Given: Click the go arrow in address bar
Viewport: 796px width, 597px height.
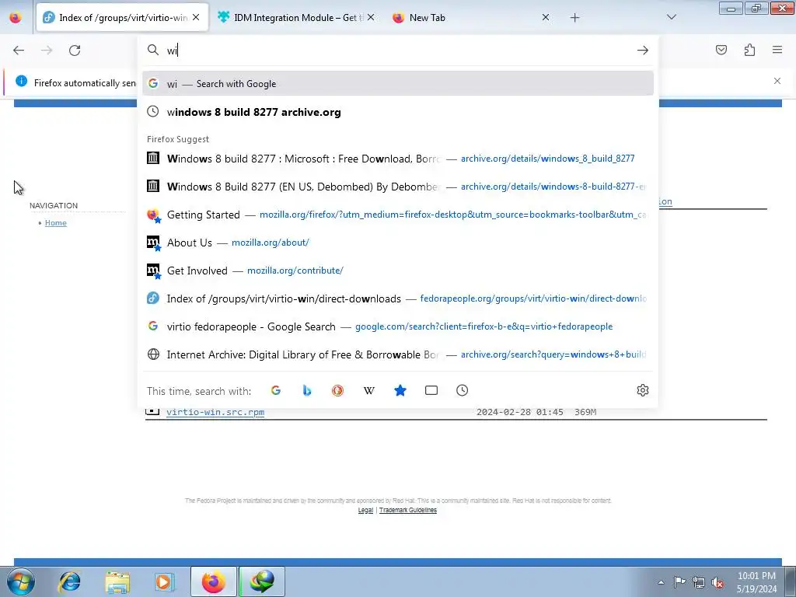Looking at the screenshot, I should click(643, 51).
